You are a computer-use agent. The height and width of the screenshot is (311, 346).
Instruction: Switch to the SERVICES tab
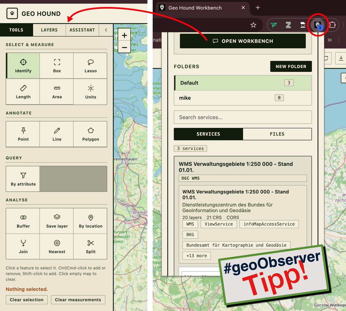point(208,134)
